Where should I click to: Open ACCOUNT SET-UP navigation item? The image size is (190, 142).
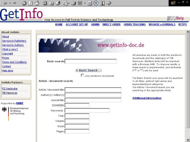[x=77, y=24]
